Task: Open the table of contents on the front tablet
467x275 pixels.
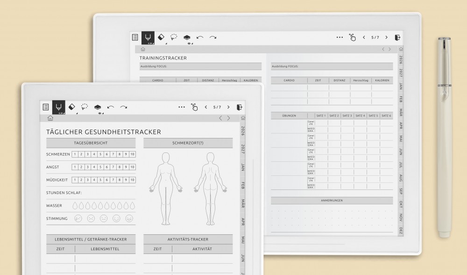Action: click(46, 107)
